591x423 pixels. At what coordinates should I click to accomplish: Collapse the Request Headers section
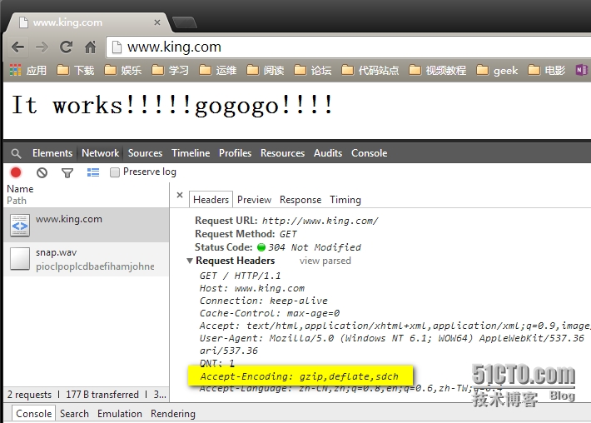coord(190,261)
